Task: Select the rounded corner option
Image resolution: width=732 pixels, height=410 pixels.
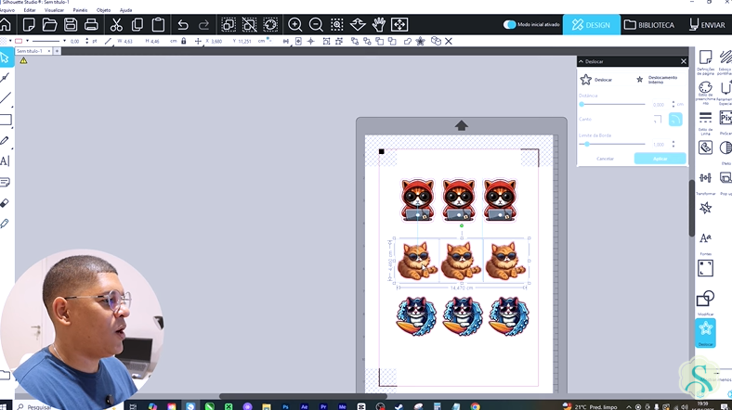Action: click(x=675, y=120)
